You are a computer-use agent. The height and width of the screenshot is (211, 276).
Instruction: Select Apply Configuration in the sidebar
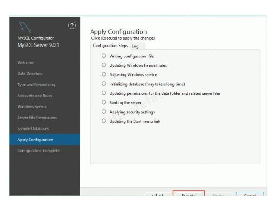pos(45,140)
